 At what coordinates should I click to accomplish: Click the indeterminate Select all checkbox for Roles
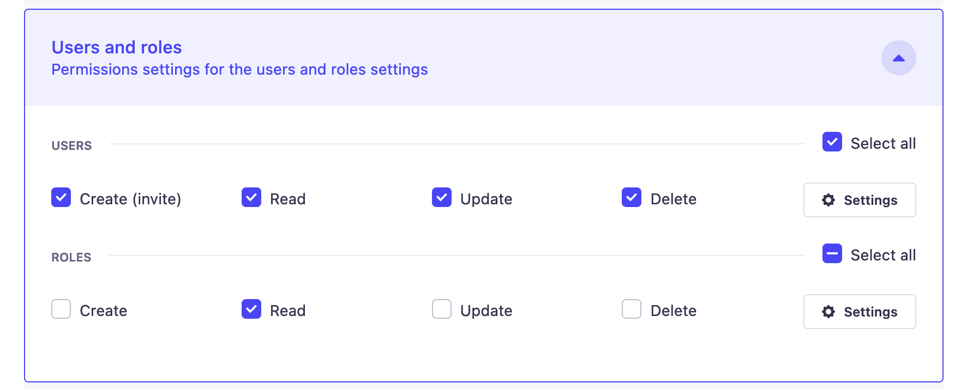[x=832, y=254]
